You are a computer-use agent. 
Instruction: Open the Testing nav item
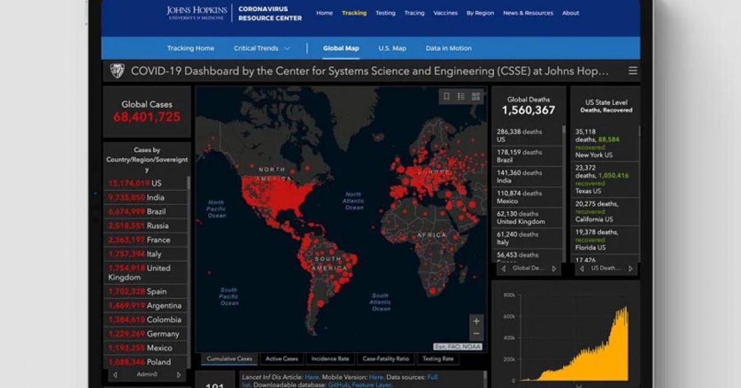coord(385,13)
